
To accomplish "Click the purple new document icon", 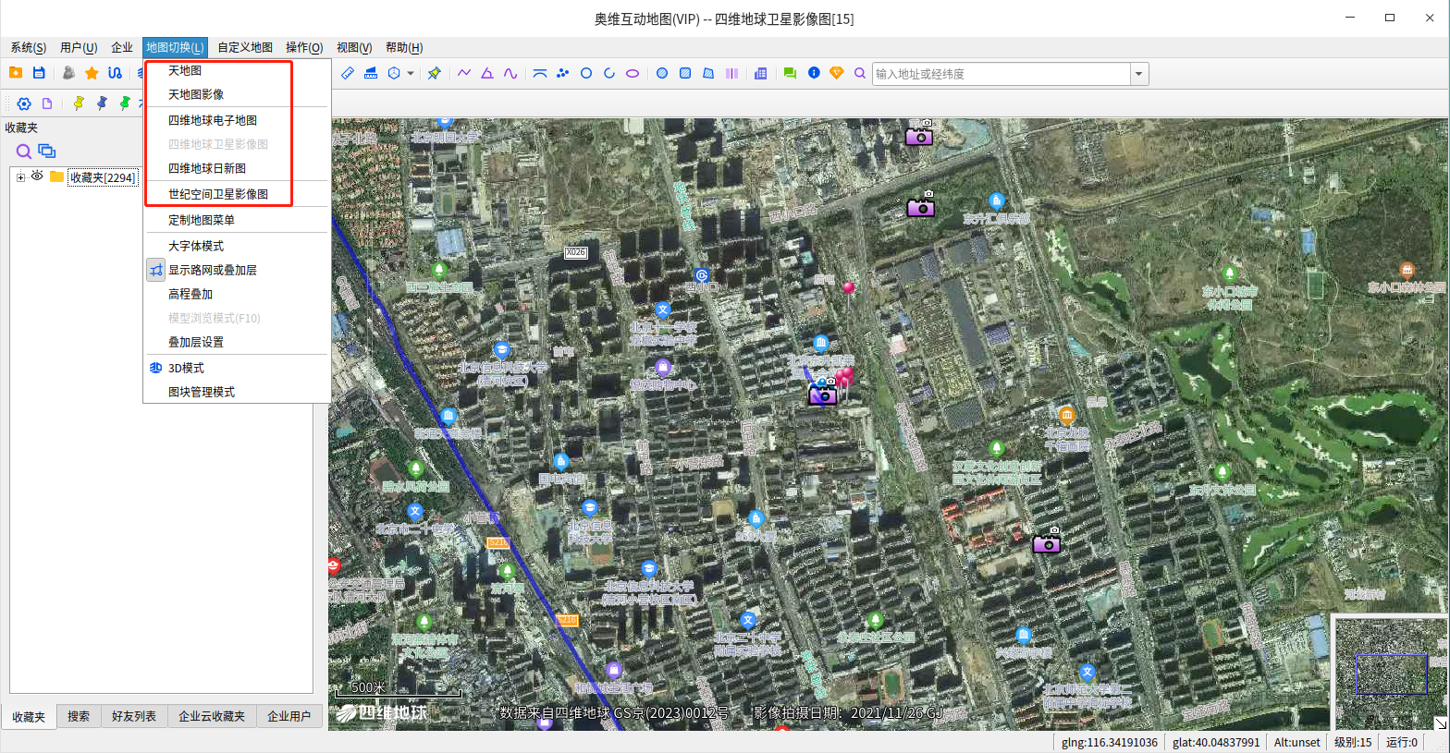I will tap(47, 103).
